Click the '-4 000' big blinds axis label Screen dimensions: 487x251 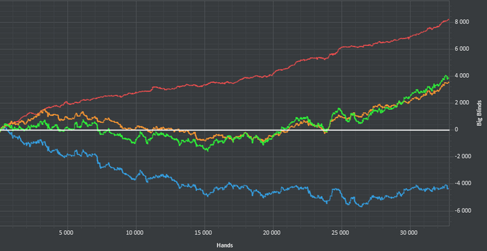(x=463, y=184)
